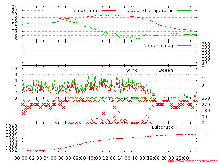Click the 00:00 time axis label
Image resolution: width=219 pixels, height=164 pixels.
tap(21, 158)
